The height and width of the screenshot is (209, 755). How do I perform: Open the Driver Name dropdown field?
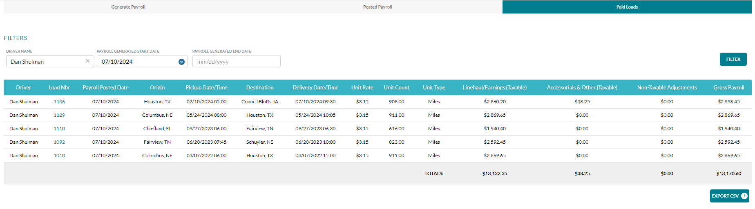pos(50,61)
